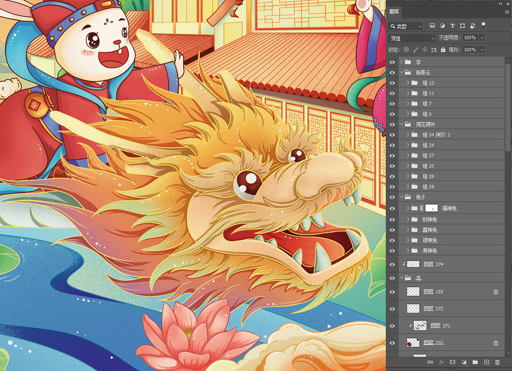Select the 喜神兔 group
This screenshot has height=371, width=512.
(x=452, y=230)
